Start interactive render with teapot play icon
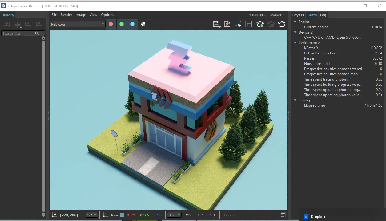 pos(260,24)
